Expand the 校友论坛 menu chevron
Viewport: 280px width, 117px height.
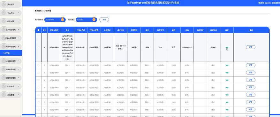tap(19, 86)
